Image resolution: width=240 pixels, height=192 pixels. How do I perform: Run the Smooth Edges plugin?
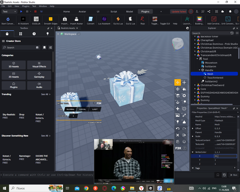coord(50,21)
